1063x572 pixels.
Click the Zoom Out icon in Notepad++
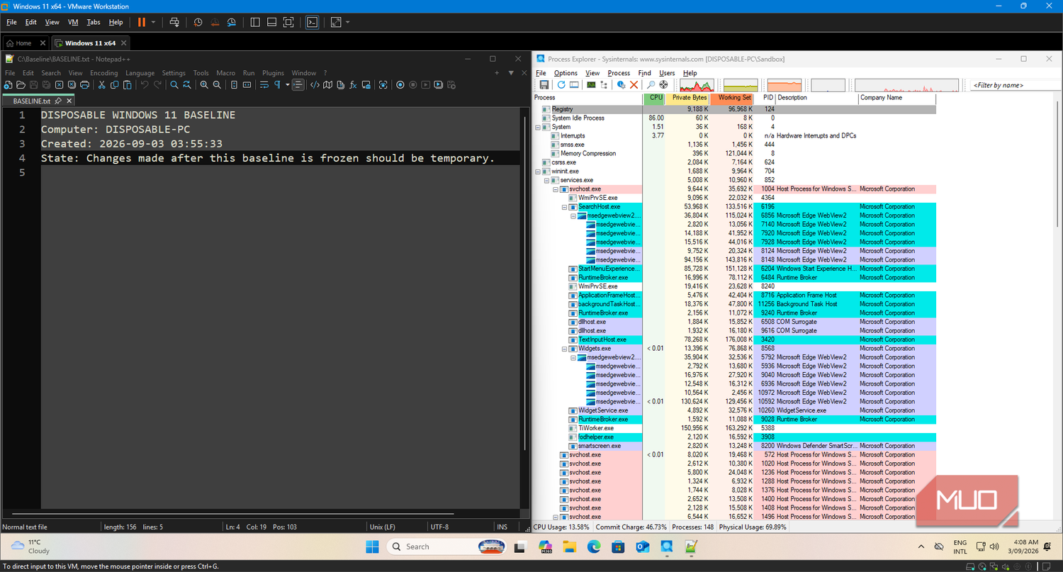tap(217, 85)
